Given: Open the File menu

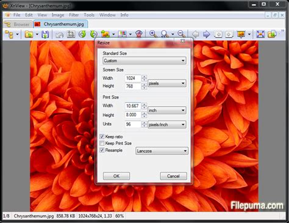Looking at the screenshot, I should pos(17,15).
